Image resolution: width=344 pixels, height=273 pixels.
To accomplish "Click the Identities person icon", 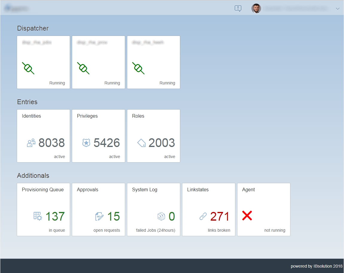I will [x=31, y=143].
